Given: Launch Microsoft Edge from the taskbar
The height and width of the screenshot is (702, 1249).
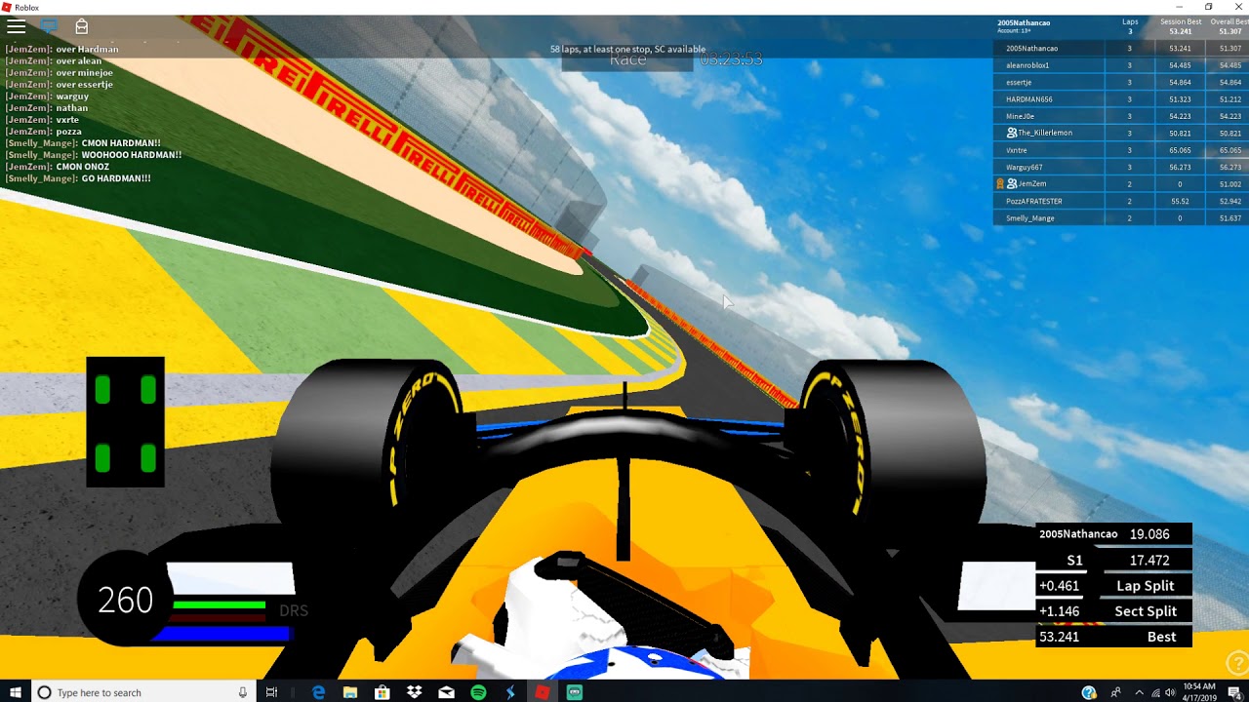Looking at the screenshot, I should coord(318,692).
